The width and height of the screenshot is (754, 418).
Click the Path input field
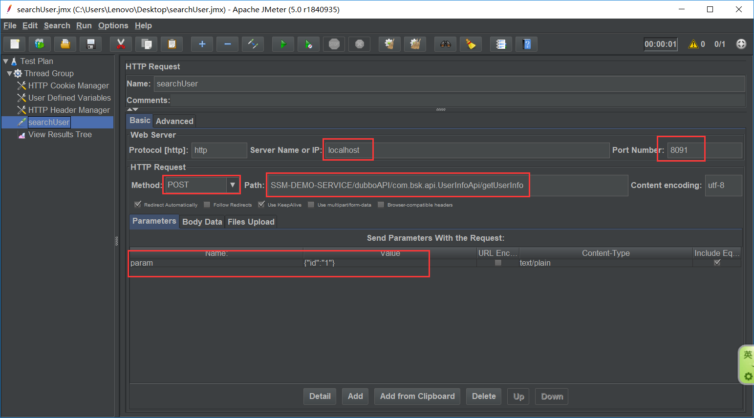448,186
